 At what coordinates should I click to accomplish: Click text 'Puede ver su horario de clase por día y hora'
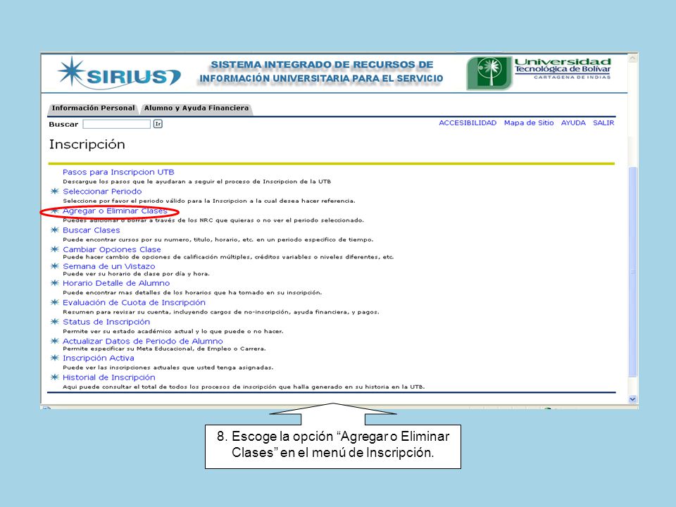[x=136, y=274]
